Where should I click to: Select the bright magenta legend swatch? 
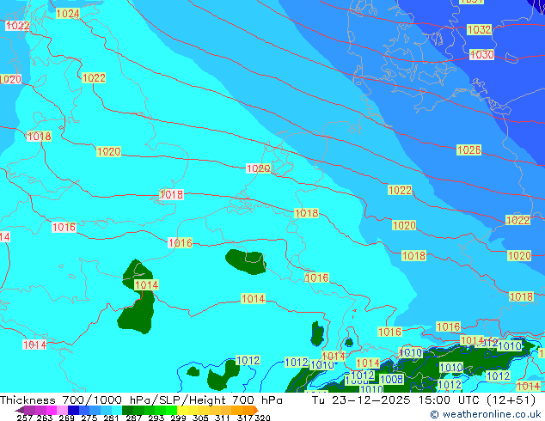point(52,410)
